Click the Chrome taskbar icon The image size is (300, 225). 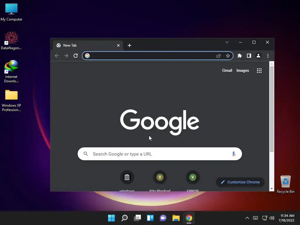click(189, 218)
